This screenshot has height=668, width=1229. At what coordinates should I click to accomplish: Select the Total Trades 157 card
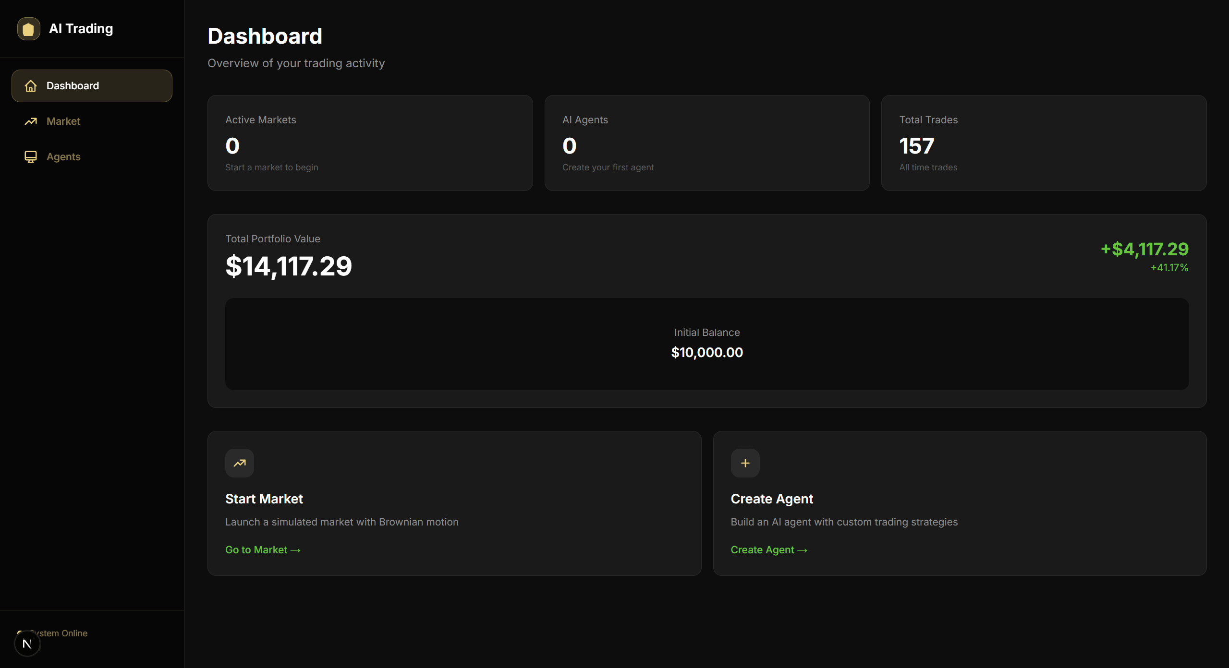point(1043,143)
